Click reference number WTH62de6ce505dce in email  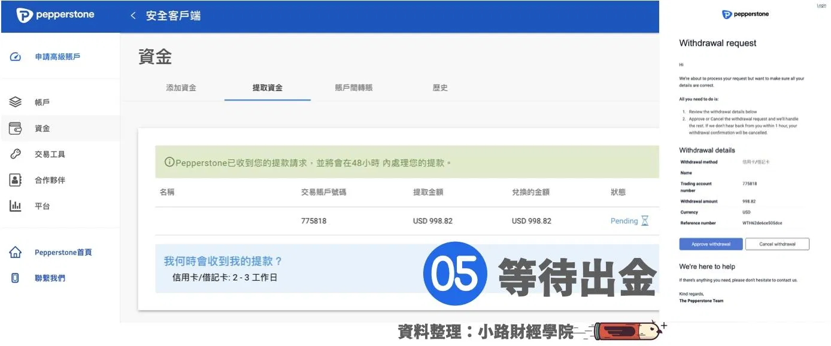[x=762, y=223]
